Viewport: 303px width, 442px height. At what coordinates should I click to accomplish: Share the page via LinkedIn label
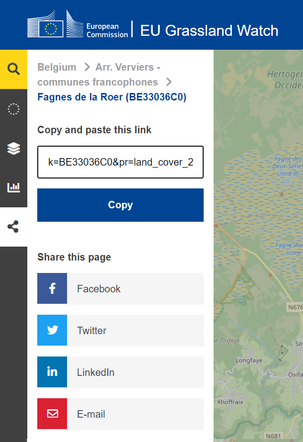[x=96, y=372]
